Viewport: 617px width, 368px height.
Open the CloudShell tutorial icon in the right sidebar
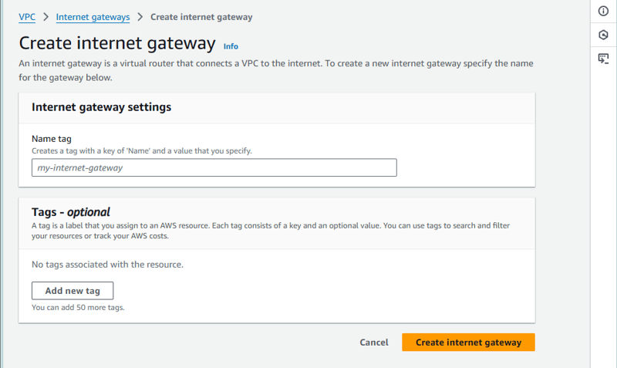(603, 59)
